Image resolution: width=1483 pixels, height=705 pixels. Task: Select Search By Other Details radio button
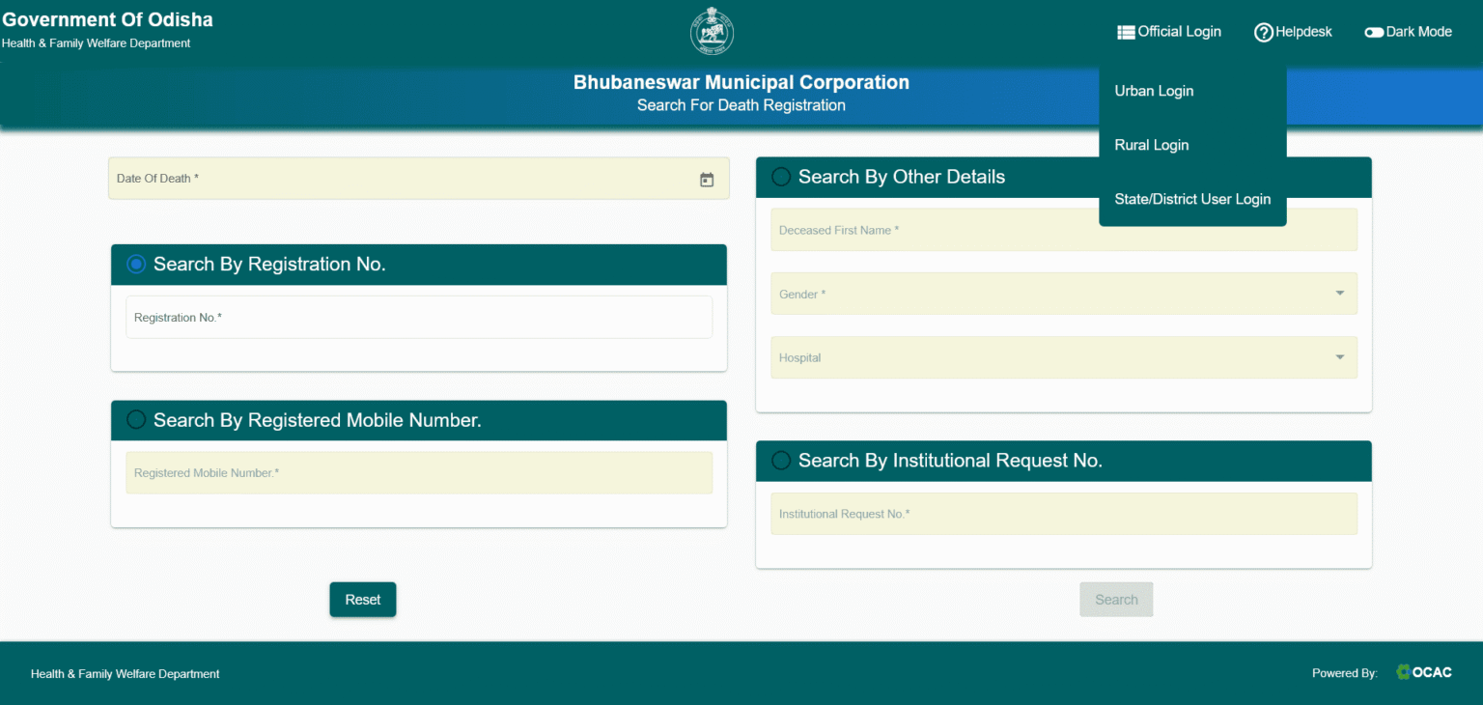coord(781,177)
